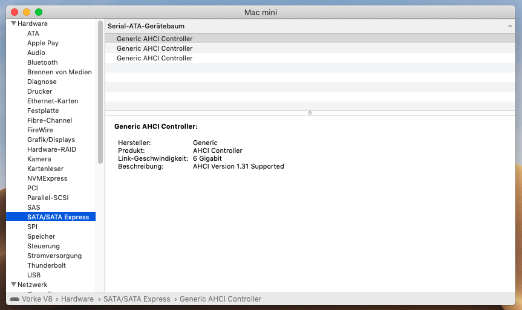Click the Produkt value AHCI Controller
This screenshot has height=310, width=522.
click(217, 150)
